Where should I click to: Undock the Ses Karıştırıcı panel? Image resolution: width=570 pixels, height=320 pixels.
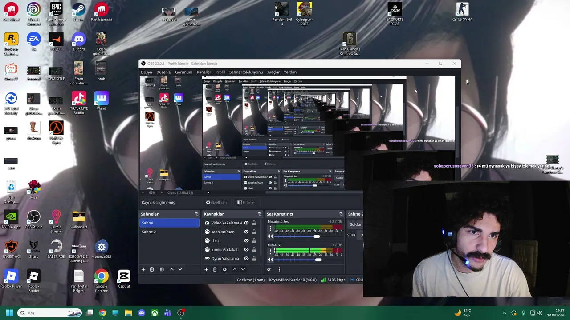(x=341, y=214)
